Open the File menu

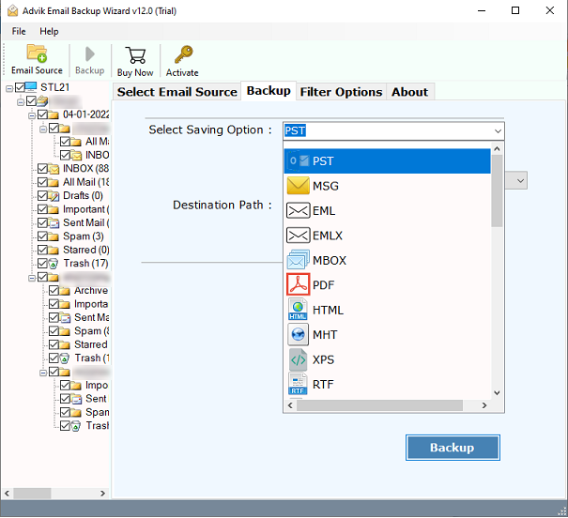(19, 32)
